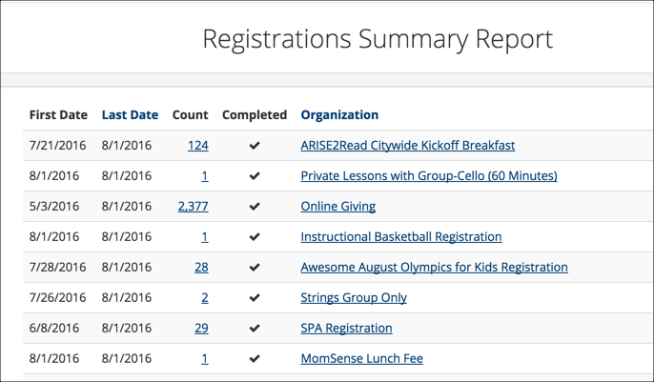Open Private Lessons with Group-Cello link
The width and height of the screenshot is (654, 382).
[x=429, y=176]
